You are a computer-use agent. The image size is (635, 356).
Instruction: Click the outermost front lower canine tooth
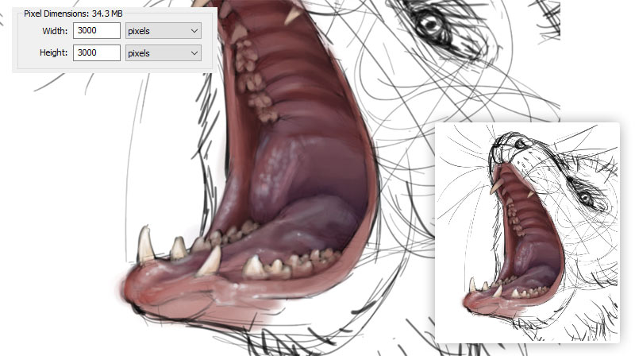[x=145, y=243]
